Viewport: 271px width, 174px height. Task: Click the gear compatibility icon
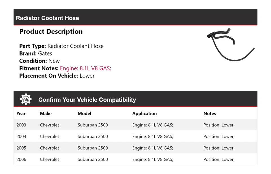pyautogui.click(x=26, y=99)
